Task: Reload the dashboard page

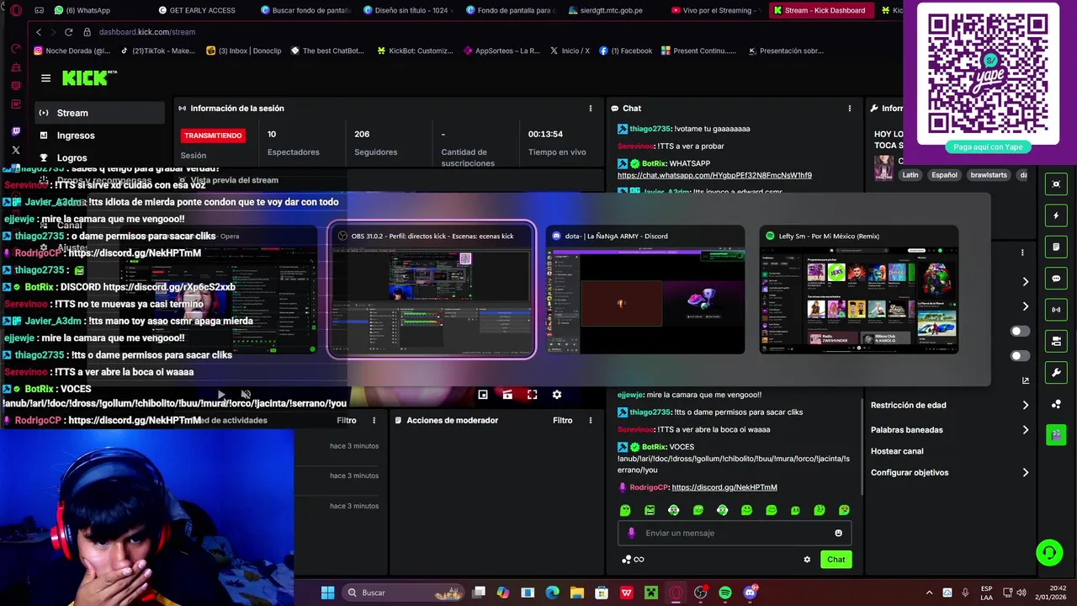Action: (68, 32)
